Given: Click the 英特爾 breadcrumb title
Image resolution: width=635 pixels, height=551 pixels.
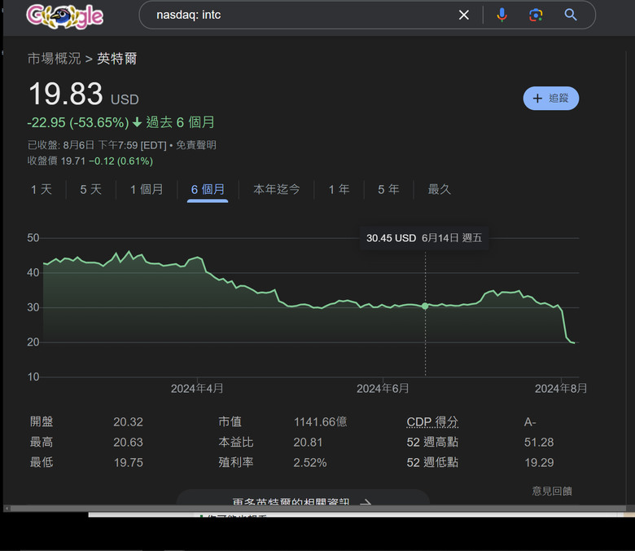Looking at the screenshot, I should 116,59.
